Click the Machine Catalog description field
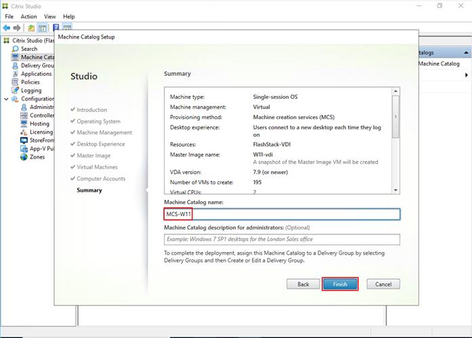This screenshot has width=472, height=338. [282, 239]
